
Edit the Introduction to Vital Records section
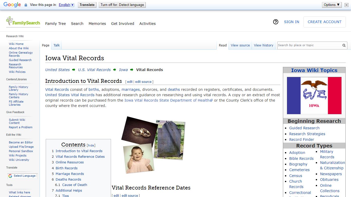[130, 82]
